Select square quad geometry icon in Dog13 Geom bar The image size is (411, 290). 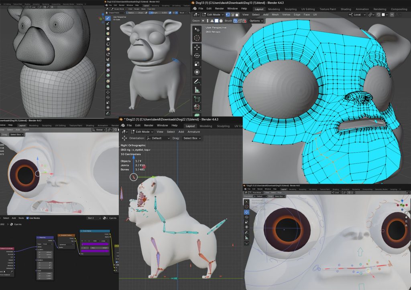pyautogui.click(x=216, y=21)
